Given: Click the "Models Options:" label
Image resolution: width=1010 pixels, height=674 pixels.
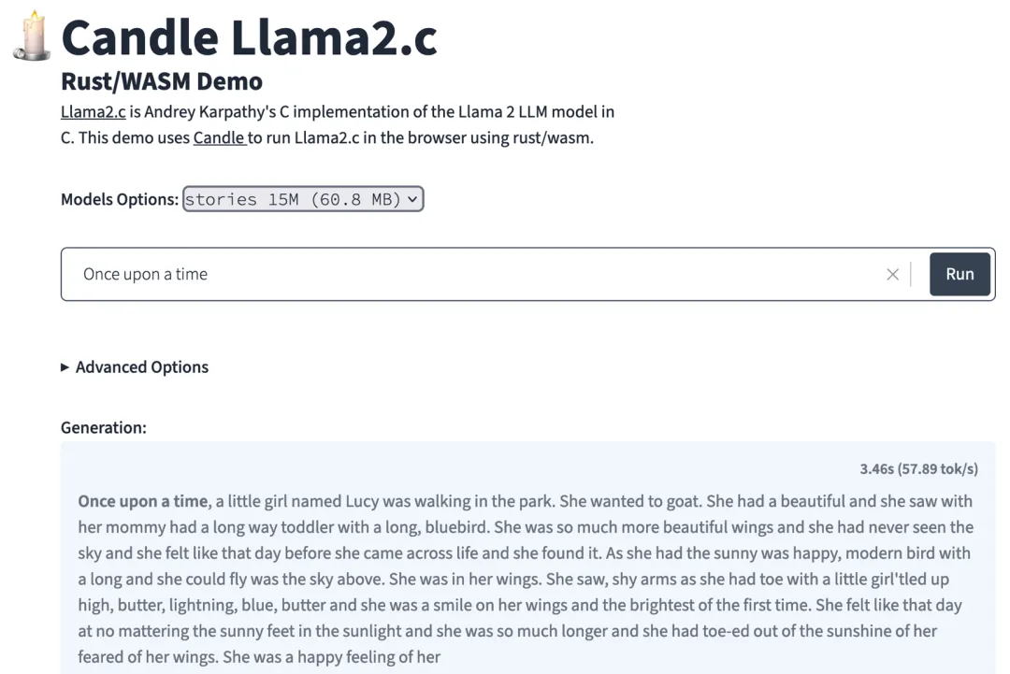Looking at the screenshot, I should (119, 199).
